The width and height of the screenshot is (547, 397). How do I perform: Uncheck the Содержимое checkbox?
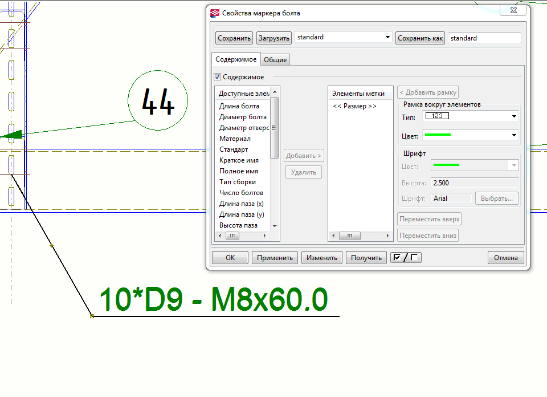point(218,77)
